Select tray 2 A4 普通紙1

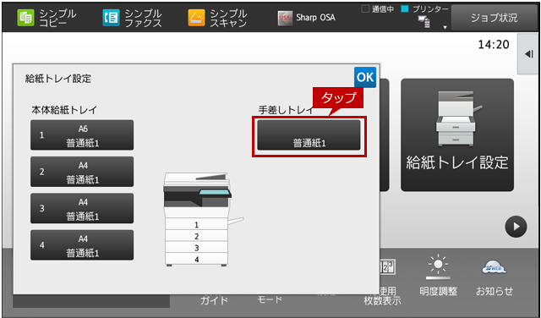82,172
